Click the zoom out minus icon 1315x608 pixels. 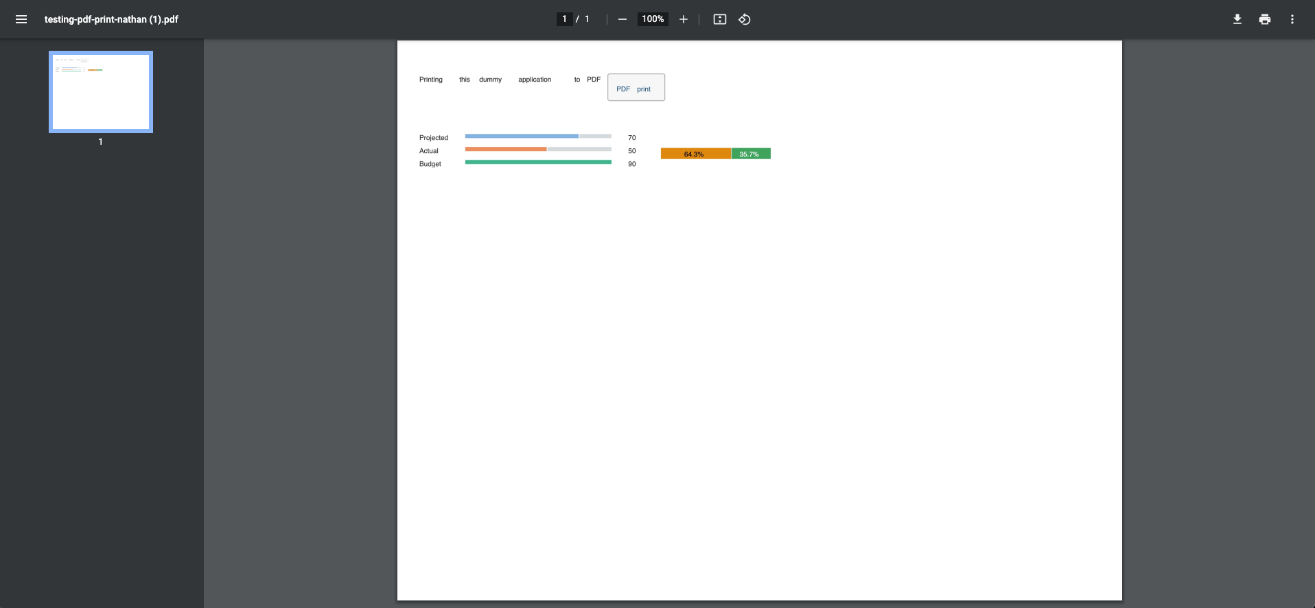pos(622,19)
